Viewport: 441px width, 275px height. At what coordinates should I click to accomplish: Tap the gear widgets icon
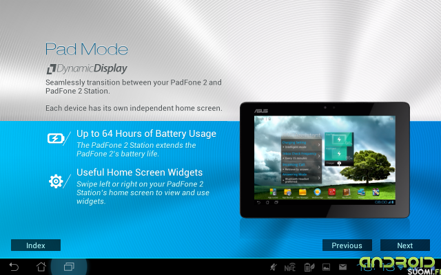coord(56,181)
